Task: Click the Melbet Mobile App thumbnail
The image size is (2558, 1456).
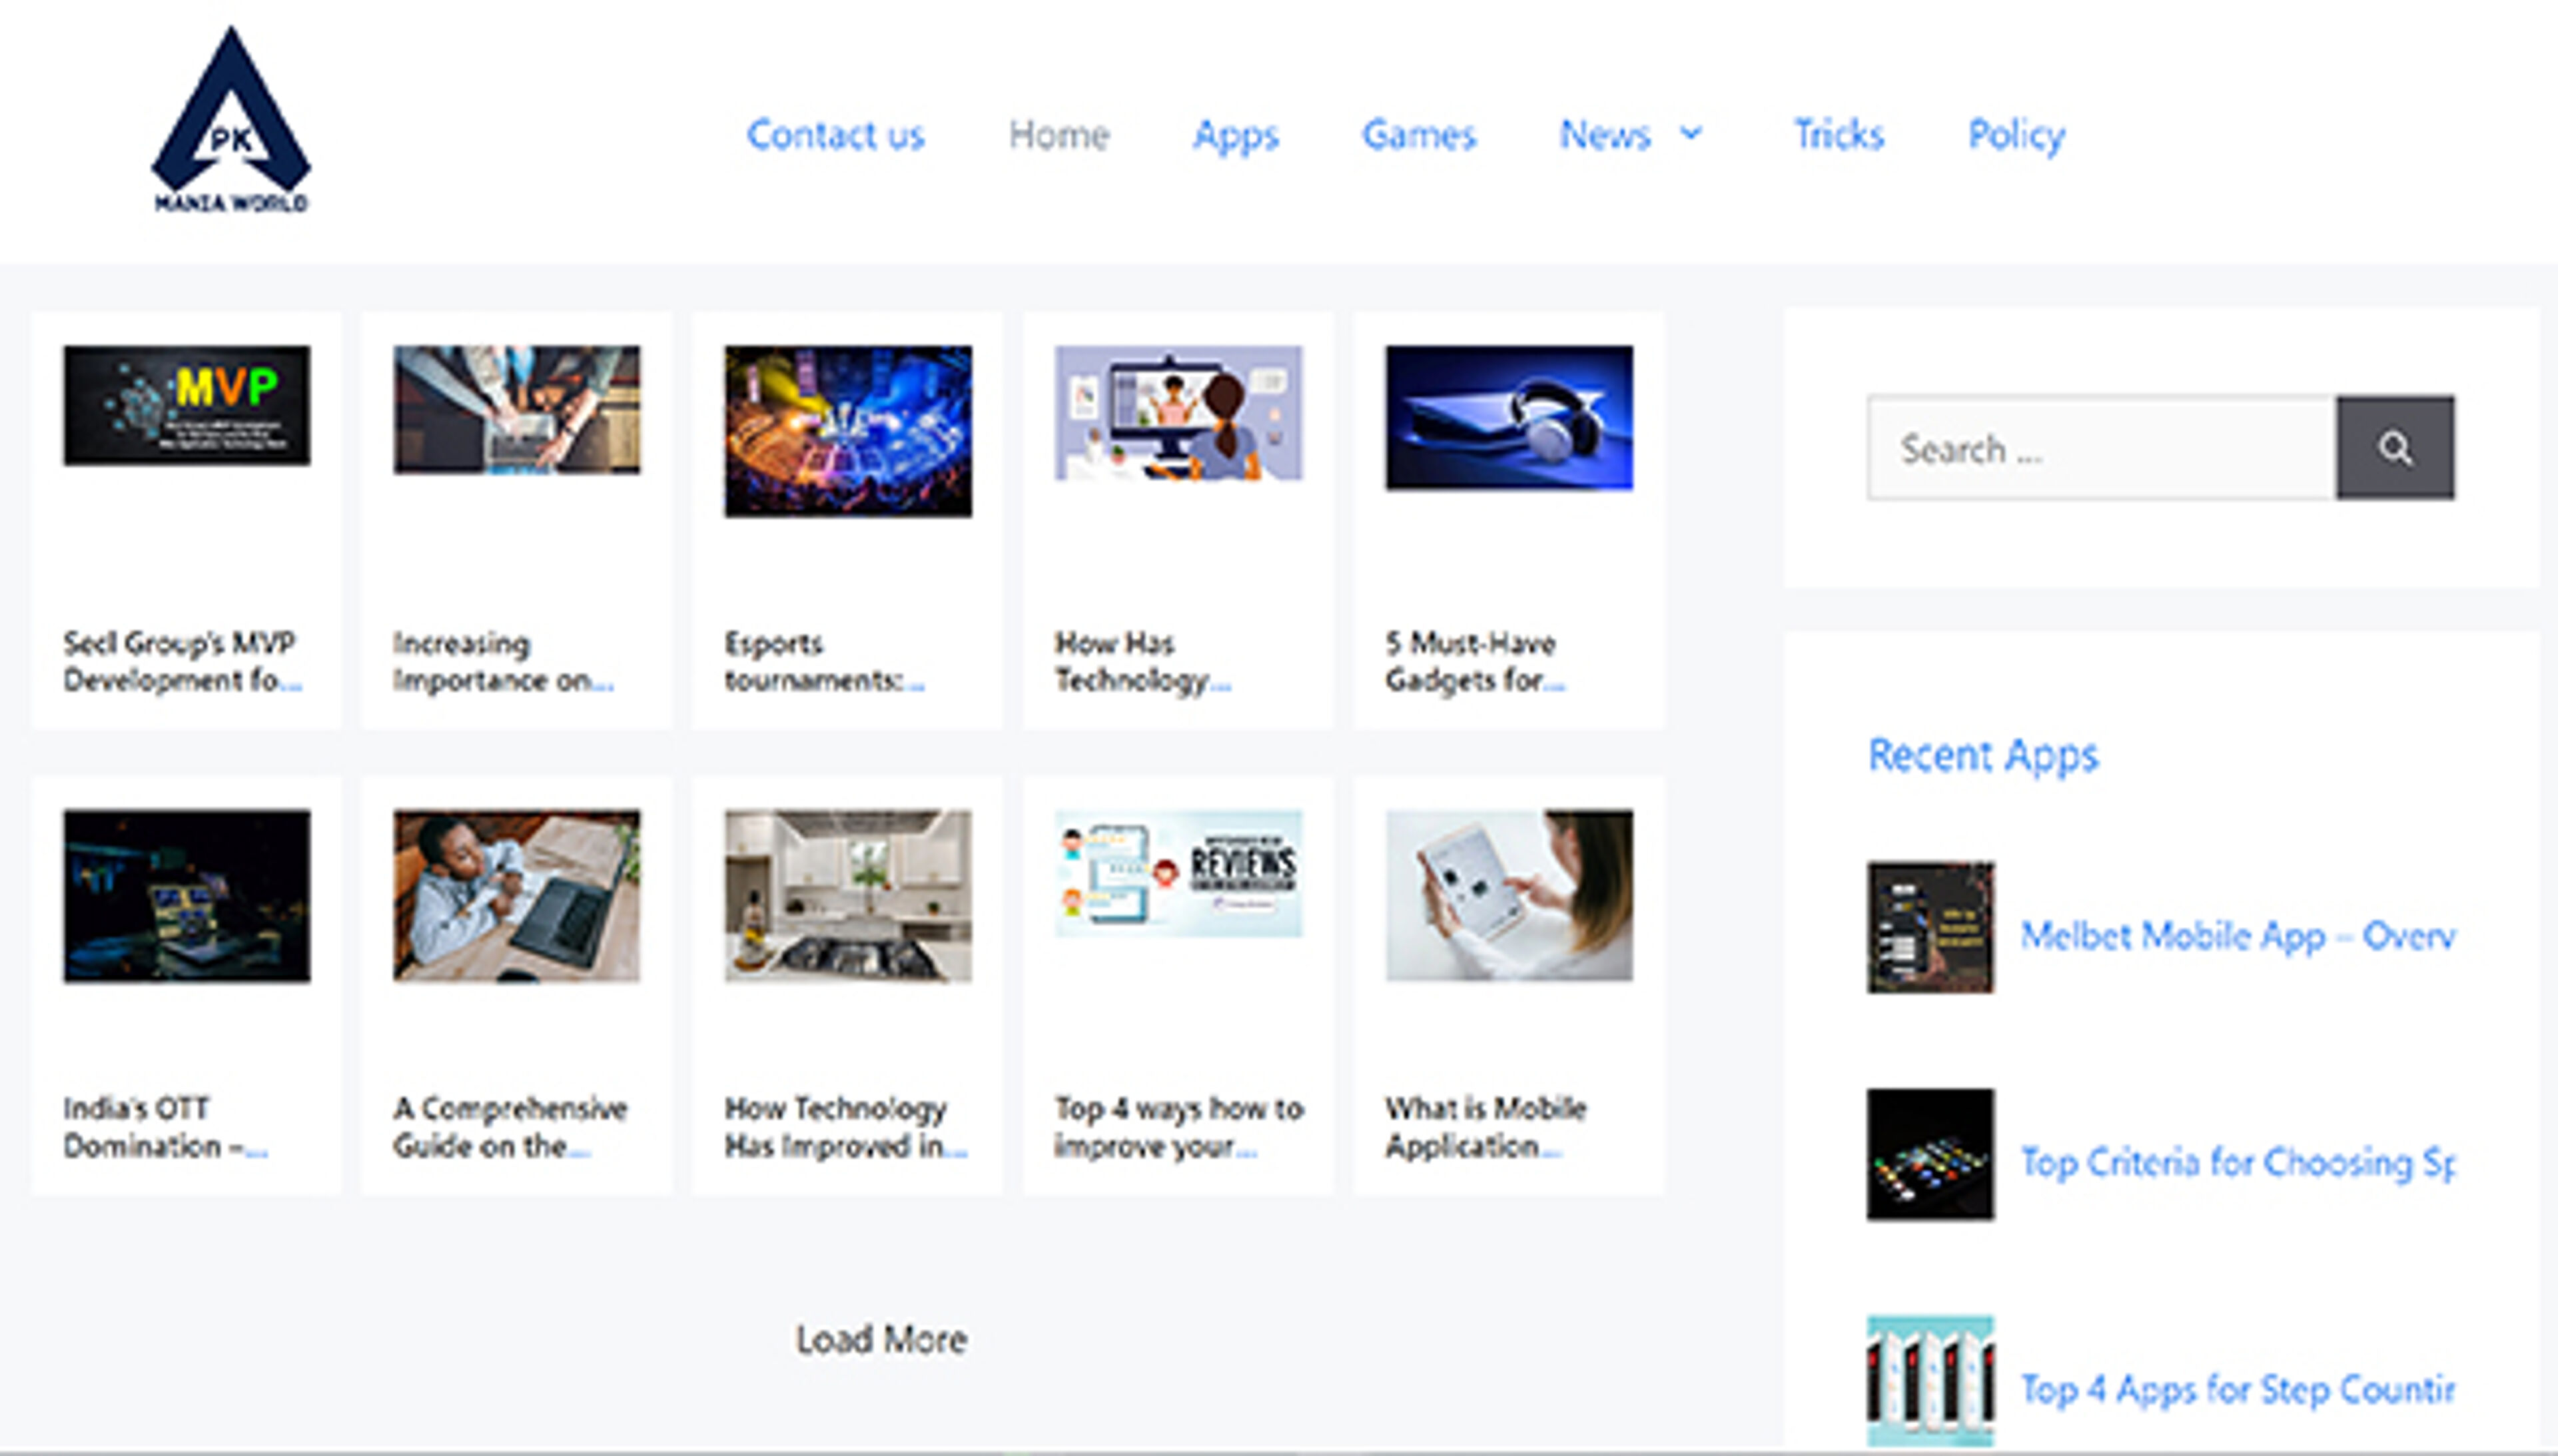Action: pos(1930,927)
